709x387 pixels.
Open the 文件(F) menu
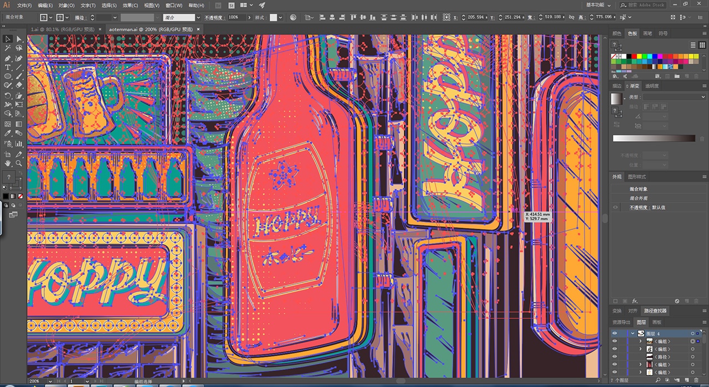tap(24, 5)
